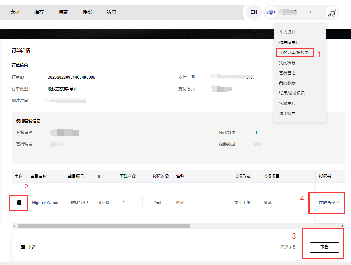Click the horizontal scrollbar right arrow

click(x=342, y=226)
